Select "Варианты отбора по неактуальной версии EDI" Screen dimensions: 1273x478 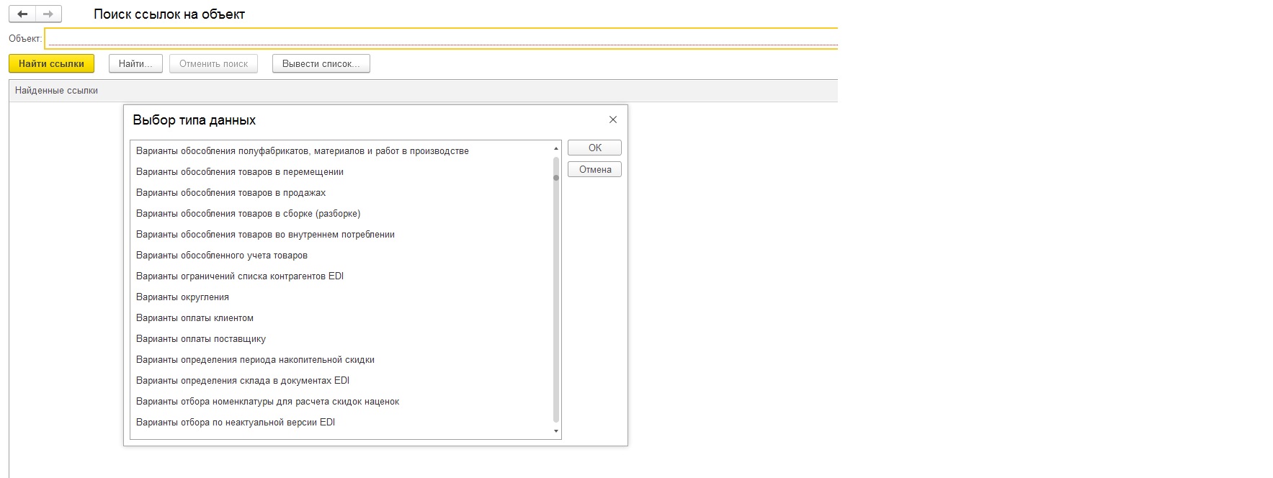[x=341, y=422]
